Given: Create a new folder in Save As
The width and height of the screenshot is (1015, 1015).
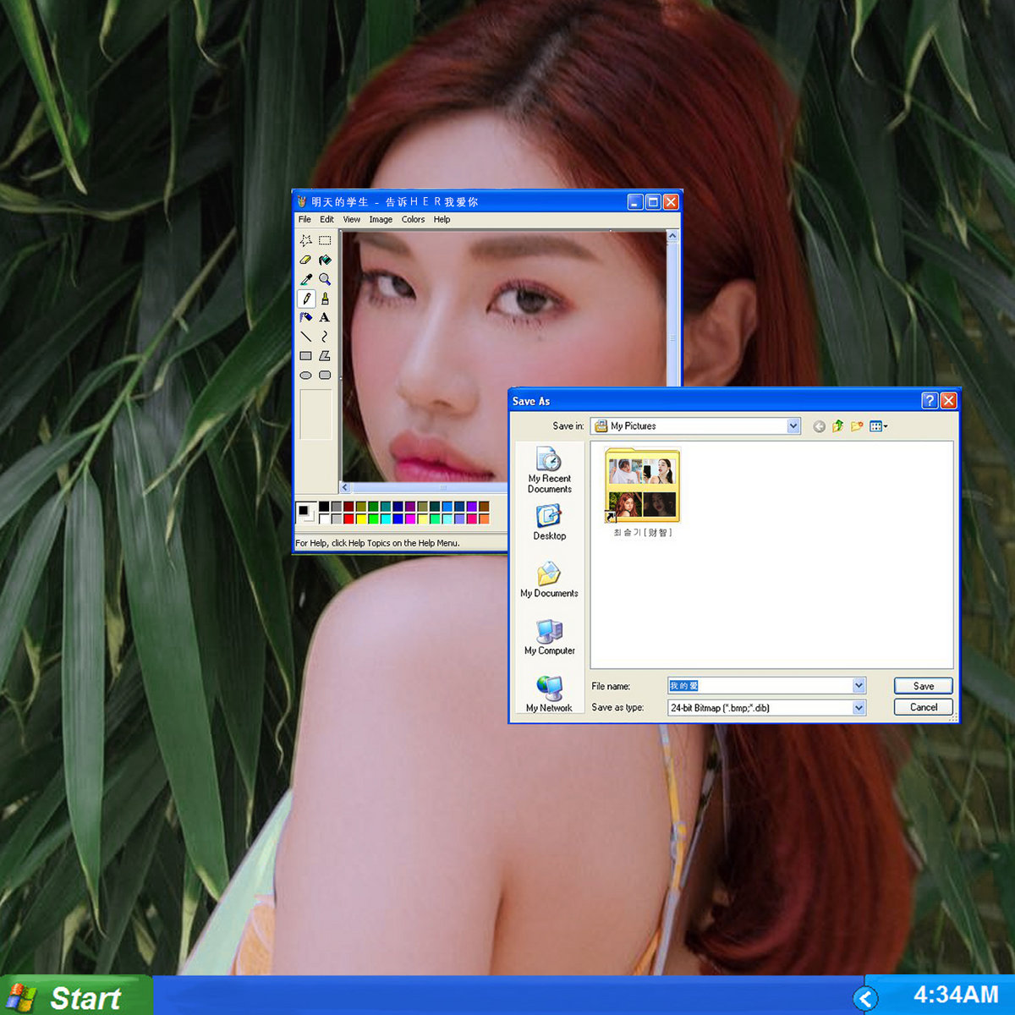Looking at the screenshot, I should tap(857, 426).
